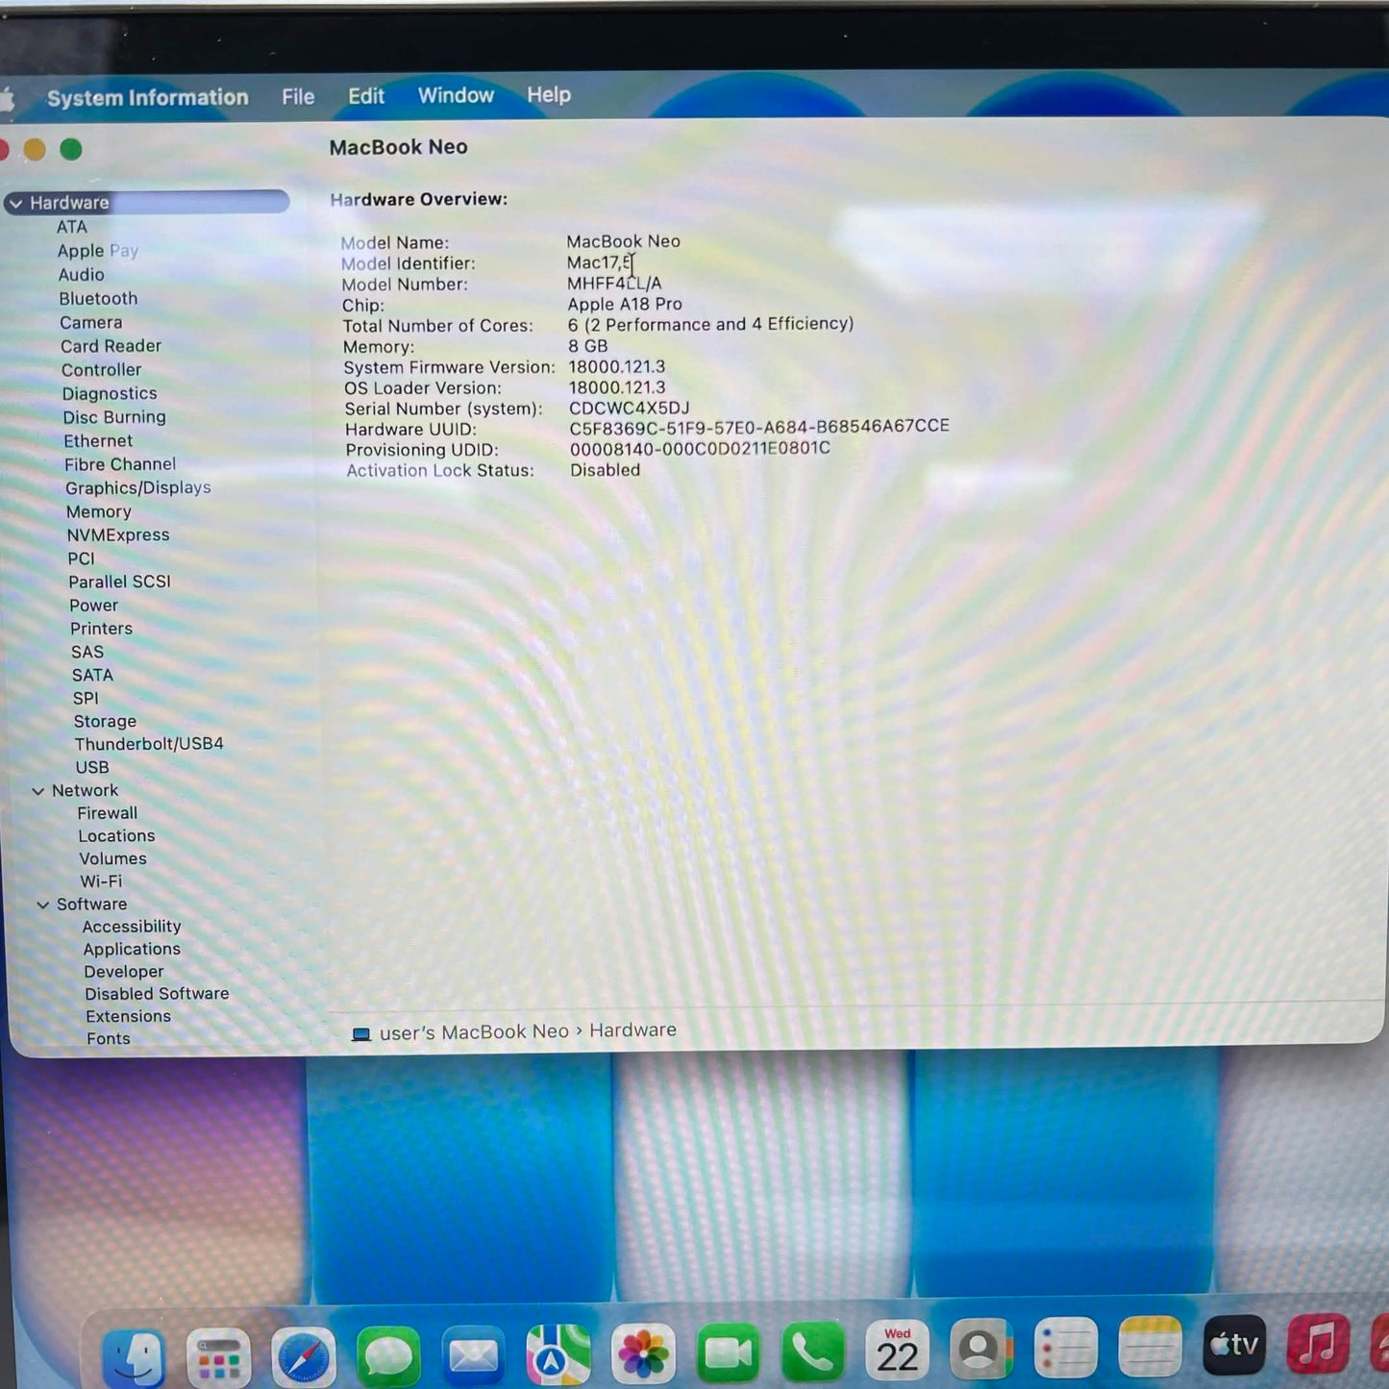Open Music app in the Dock
Viewport: 1389px width, 1389px height.
1319,1343
